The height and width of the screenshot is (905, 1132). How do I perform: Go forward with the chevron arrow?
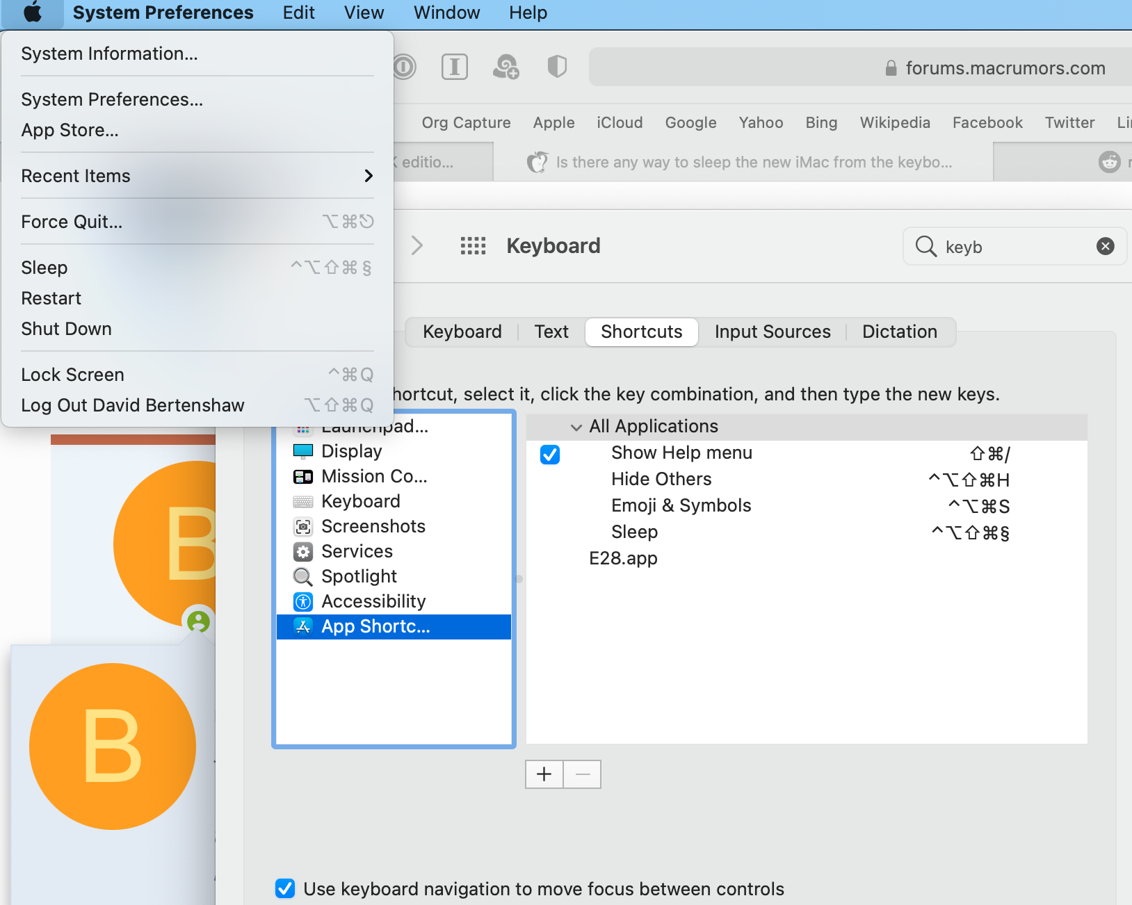tap(417, 245)
